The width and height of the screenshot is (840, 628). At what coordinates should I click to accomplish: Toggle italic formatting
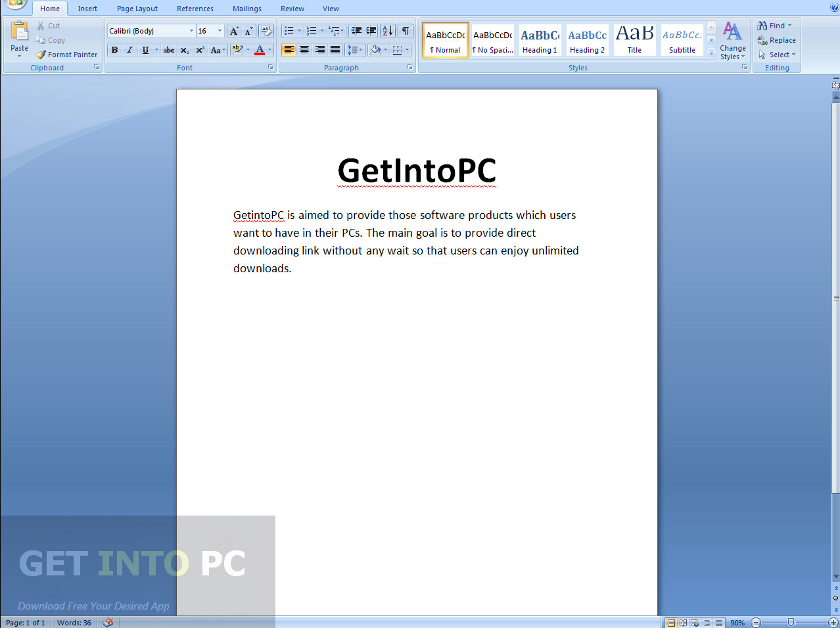coord(129,50)
